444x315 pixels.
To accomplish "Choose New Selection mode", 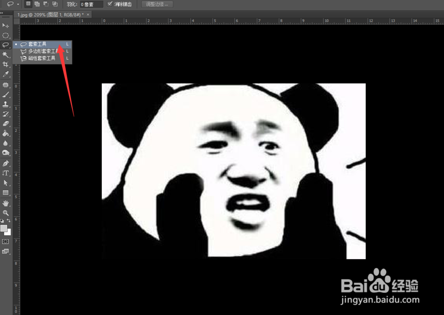I will [x=28, y=4].
